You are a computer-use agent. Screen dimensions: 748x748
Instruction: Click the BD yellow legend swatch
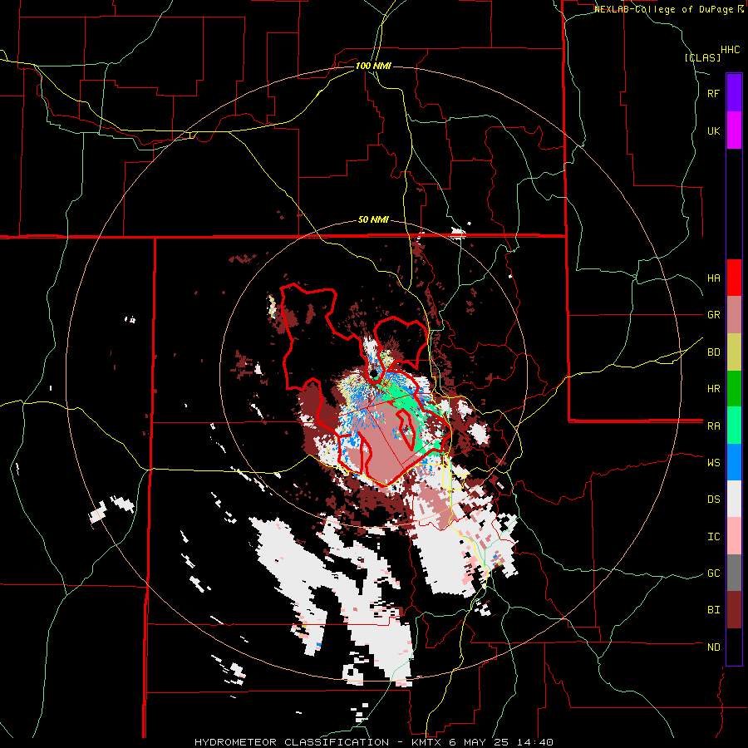pyautogui.click(x=734, y=352)
